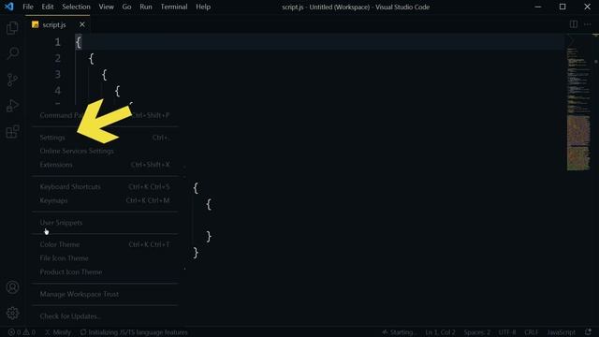Click the minimap code overview

578,110
